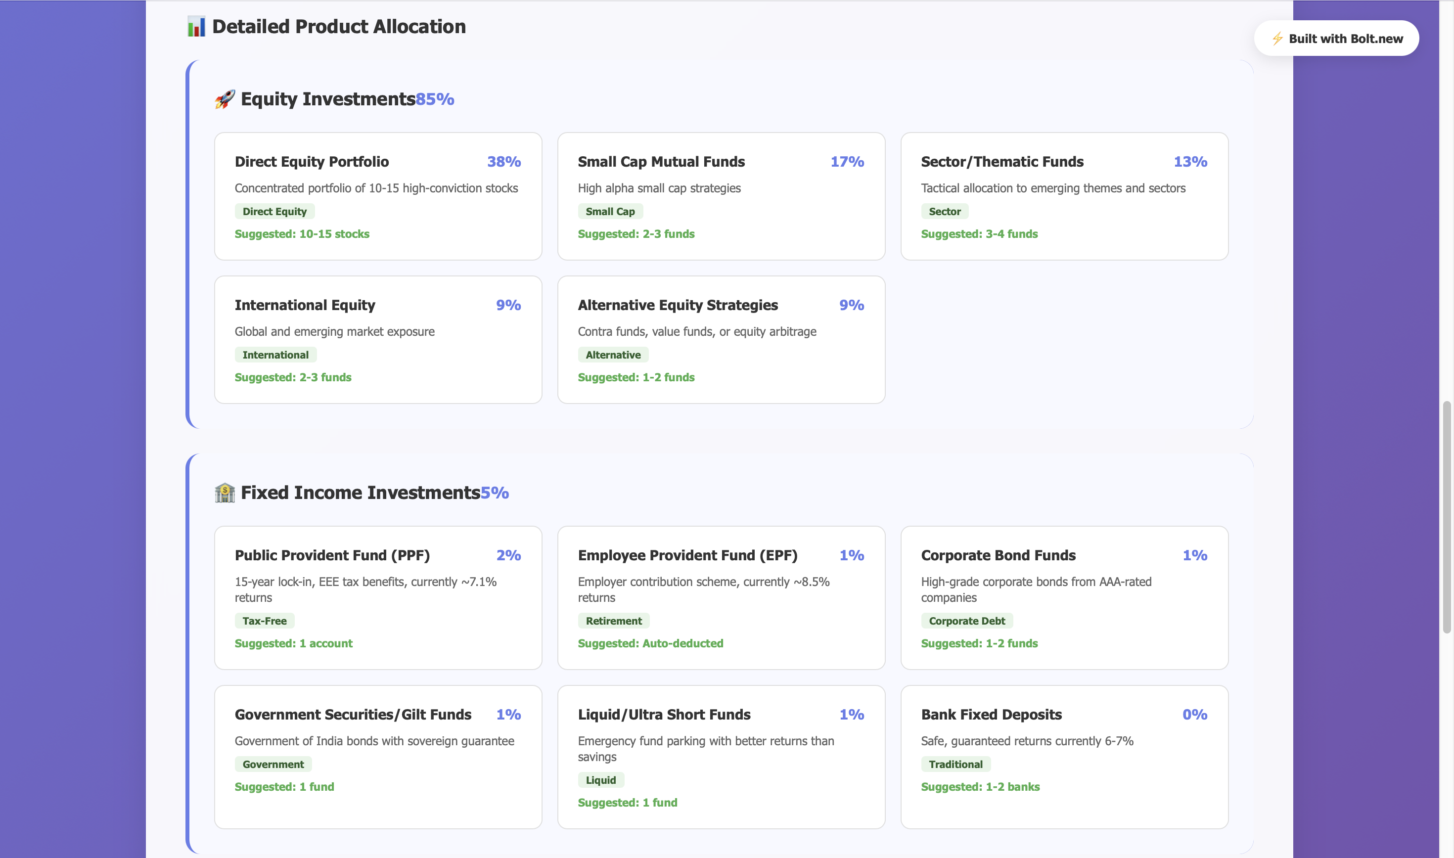The width and height of the screenshot is (1454, 858).
Task: Click the 38% value on Direct Equity Portfolio
Action: (x=503, y=162)
